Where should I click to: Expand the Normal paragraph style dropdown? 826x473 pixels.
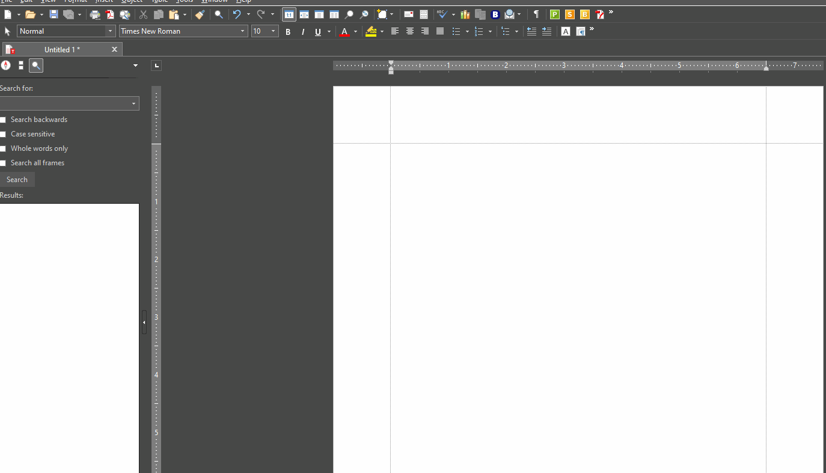pyautogui.click(x=110, y=31)
